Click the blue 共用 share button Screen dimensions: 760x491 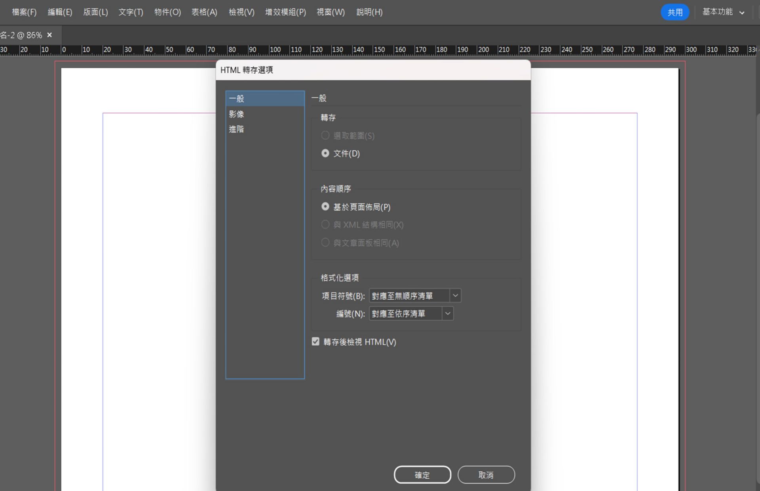tap(674, 12)
